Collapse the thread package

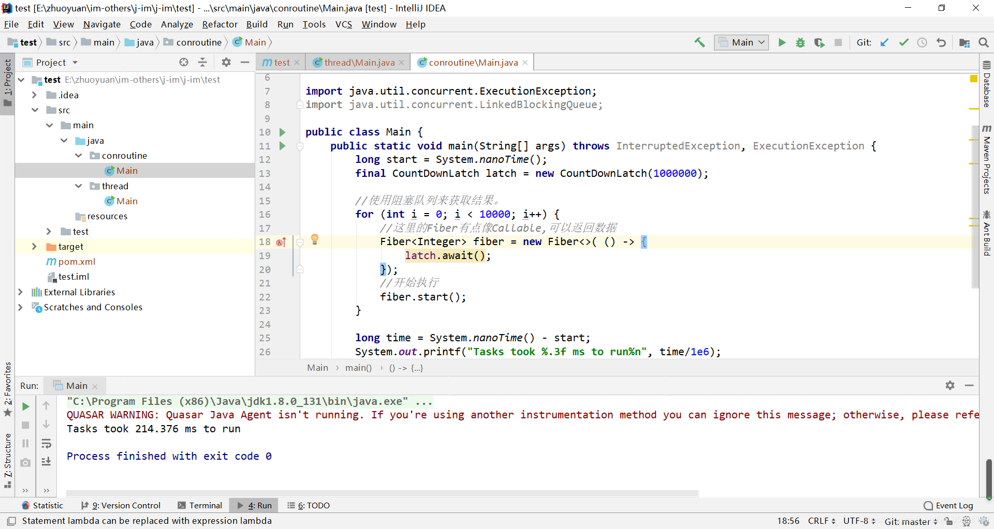coord(78,186)
